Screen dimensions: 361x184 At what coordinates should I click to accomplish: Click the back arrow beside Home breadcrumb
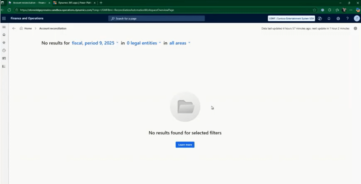(x=14, y=28)
